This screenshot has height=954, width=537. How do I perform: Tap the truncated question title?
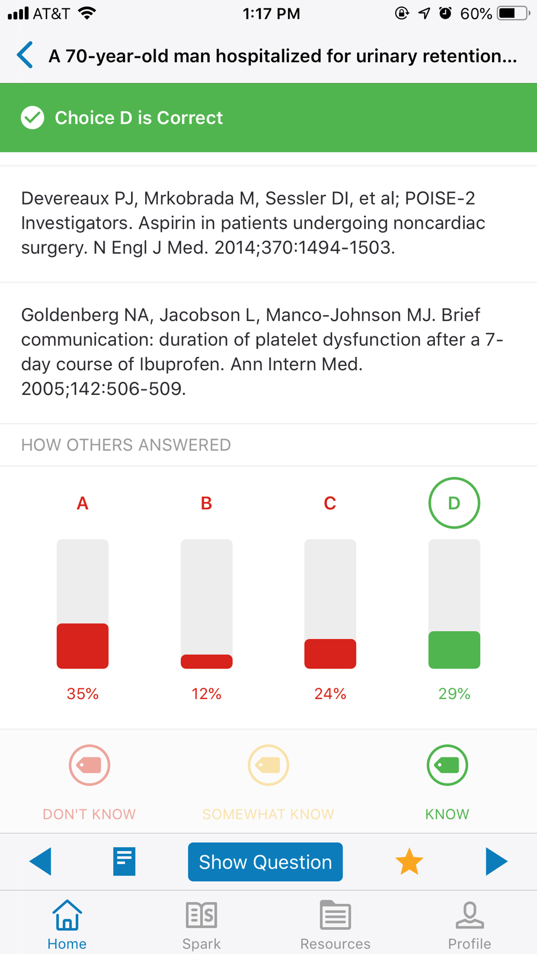pos(282,56)
